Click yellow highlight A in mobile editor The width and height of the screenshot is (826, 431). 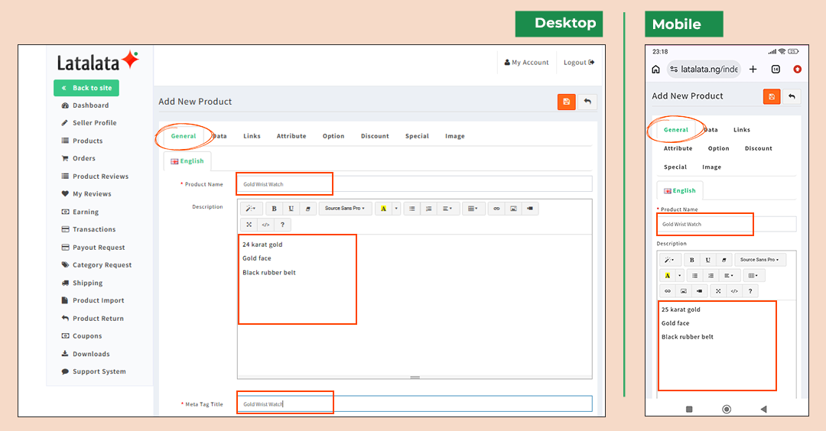[668, 276]
